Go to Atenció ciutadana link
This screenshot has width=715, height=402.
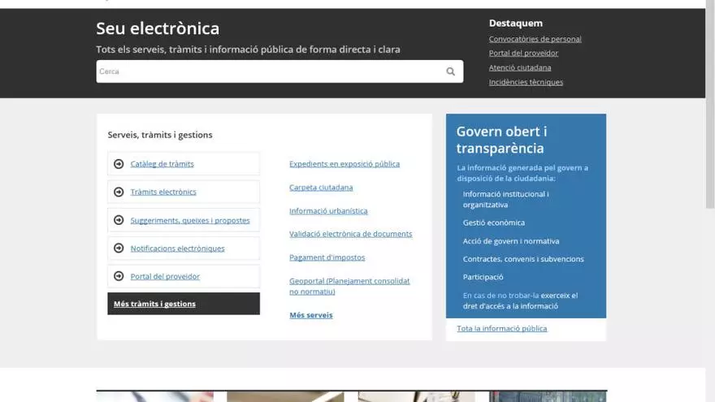pyautogui.click(x=519, y=68)
